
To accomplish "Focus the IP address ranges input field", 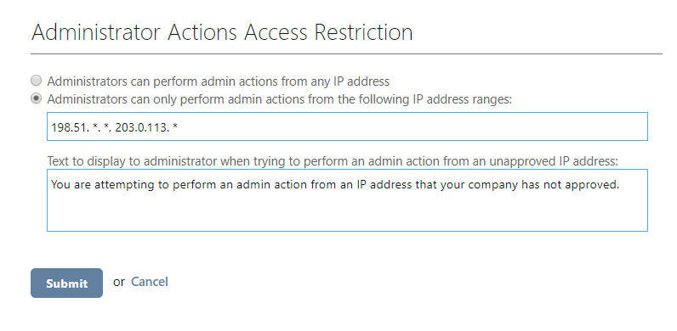I will 347,126.
